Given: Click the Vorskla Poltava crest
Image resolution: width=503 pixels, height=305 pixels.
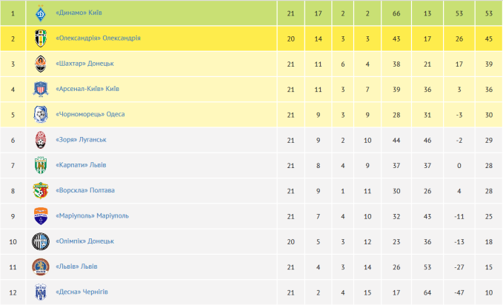Looking at the screenshot, I should pyautogui.click(x=40, y=190).
